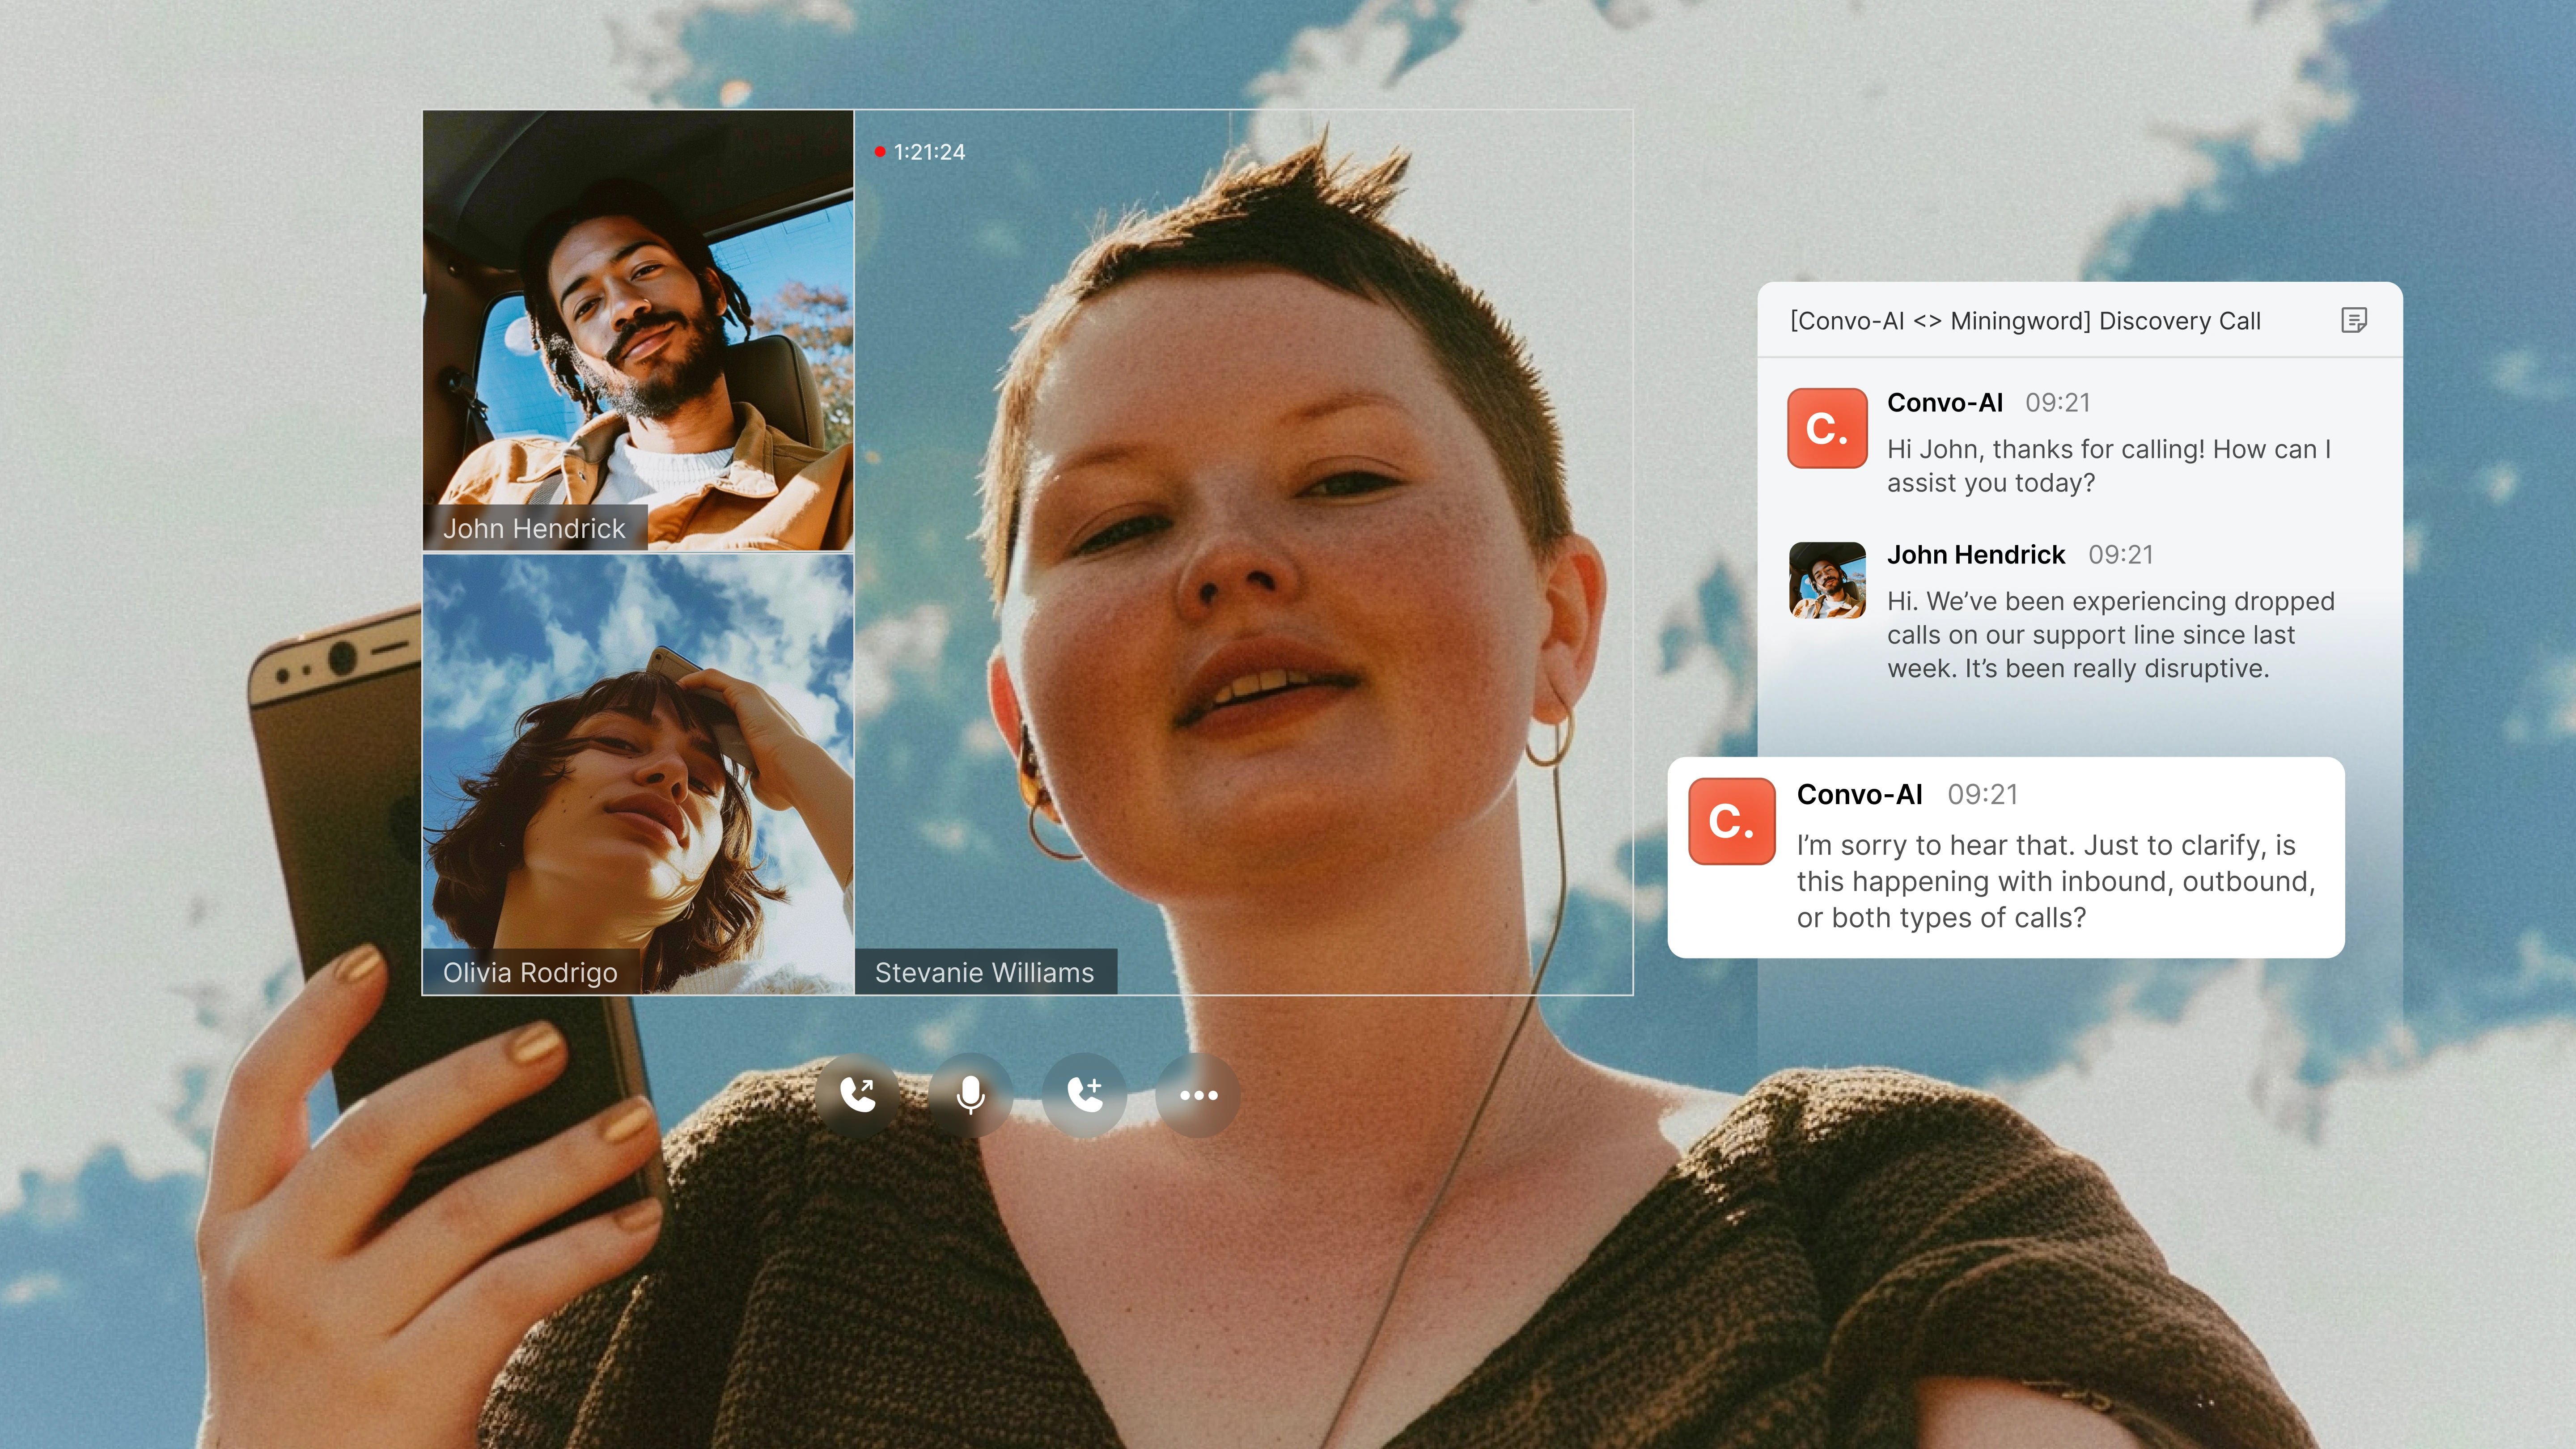Click the Olivia Rodrigo name label

point(530,972)
